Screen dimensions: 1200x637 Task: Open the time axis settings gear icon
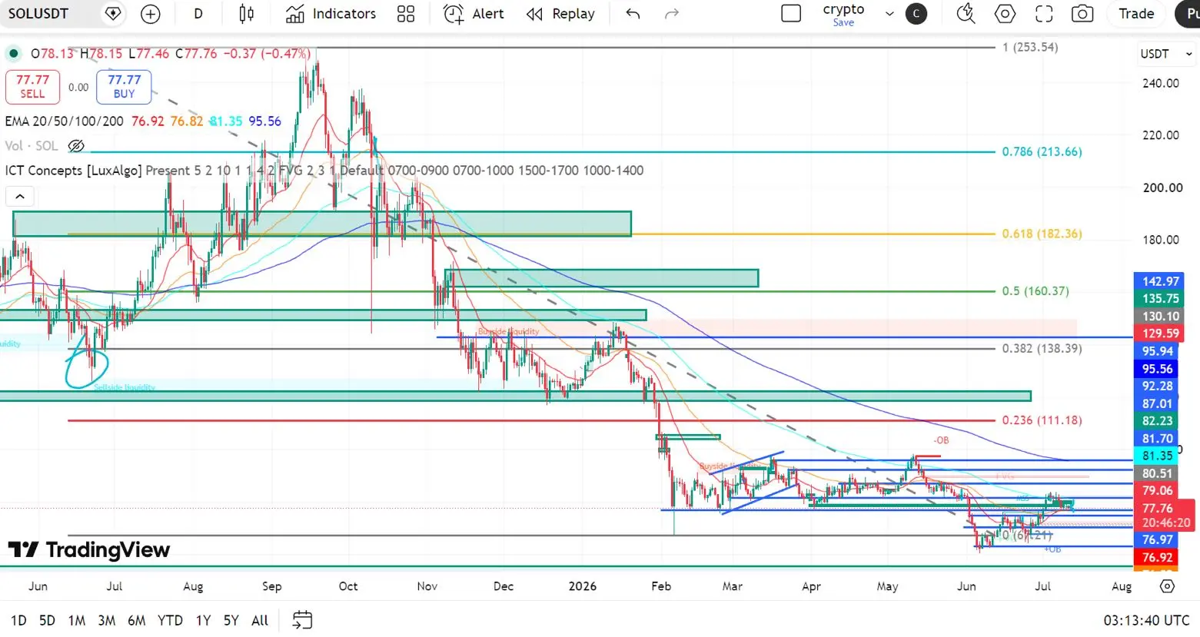coord(1167,586)
